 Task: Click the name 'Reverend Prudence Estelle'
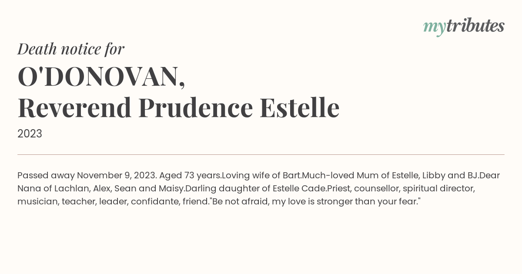click(x=178, y=108)
